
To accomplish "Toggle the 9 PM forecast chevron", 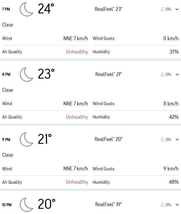I will click(x=177, y=140).
